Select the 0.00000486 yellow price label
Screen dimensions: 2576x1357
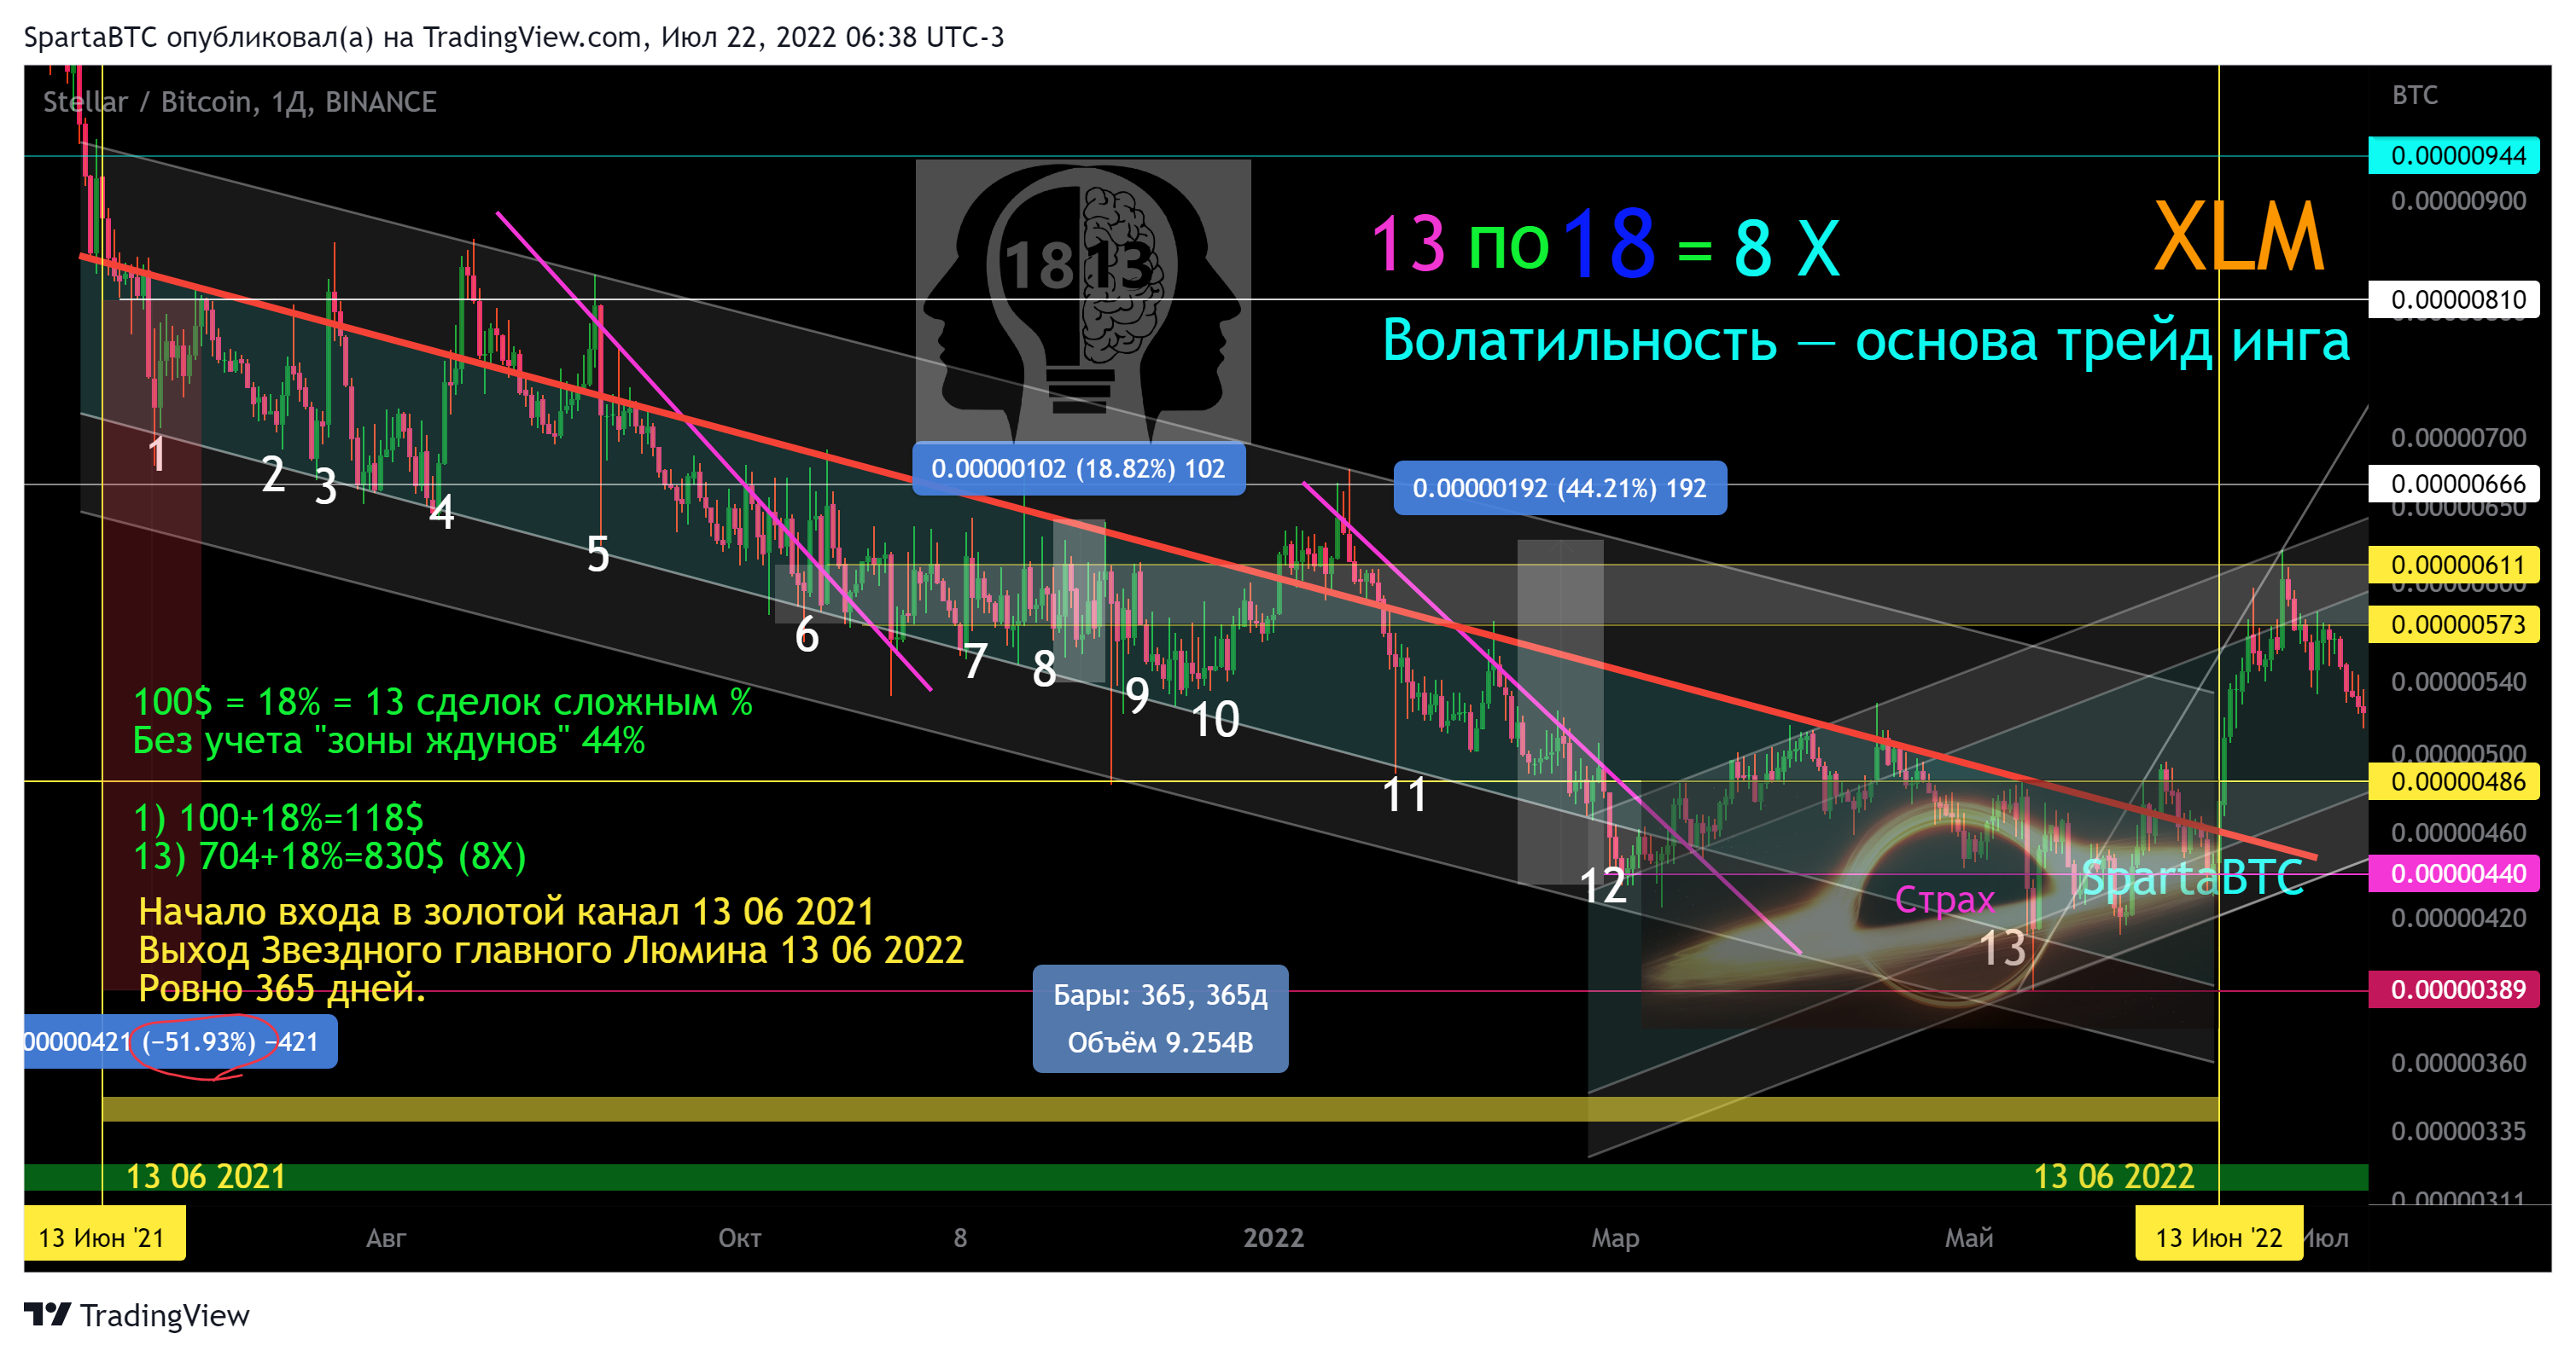[2453, 782]
